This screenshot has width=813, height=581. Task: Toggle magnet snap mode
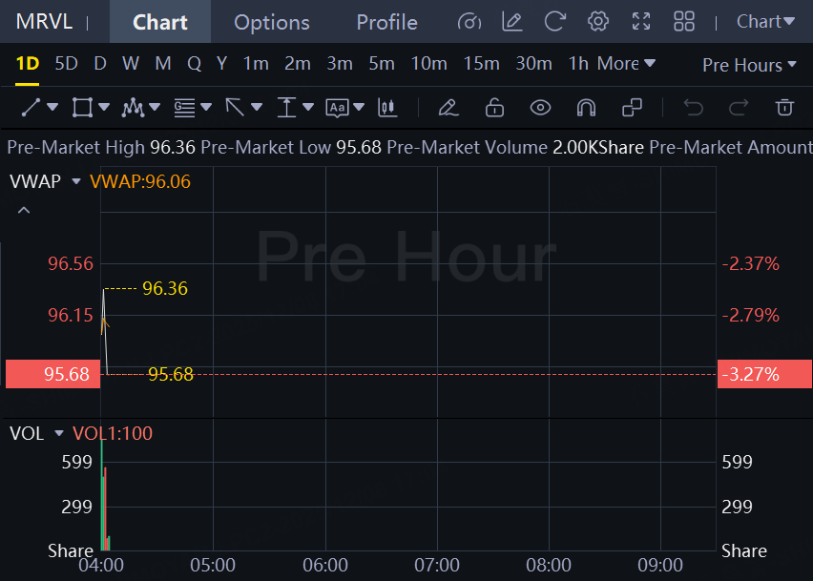(x=586, y=107)
